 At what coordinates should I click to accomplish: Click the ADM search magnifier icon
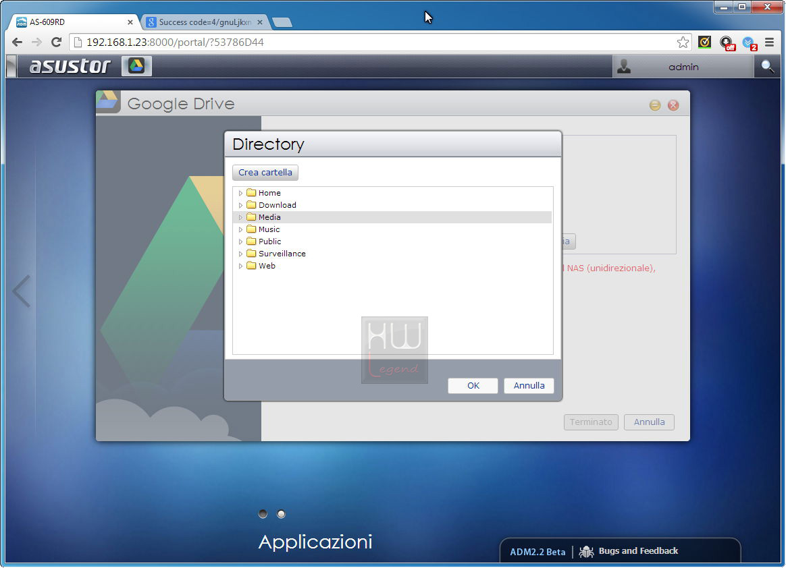pyautogui.click(x=767, y=66)
